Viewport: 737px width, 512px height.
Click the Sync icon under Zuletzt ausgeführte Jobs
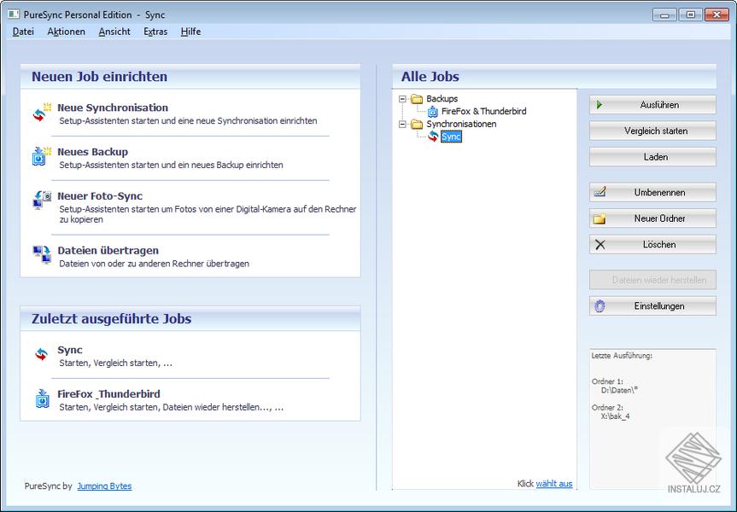click(x=41, y=355)
